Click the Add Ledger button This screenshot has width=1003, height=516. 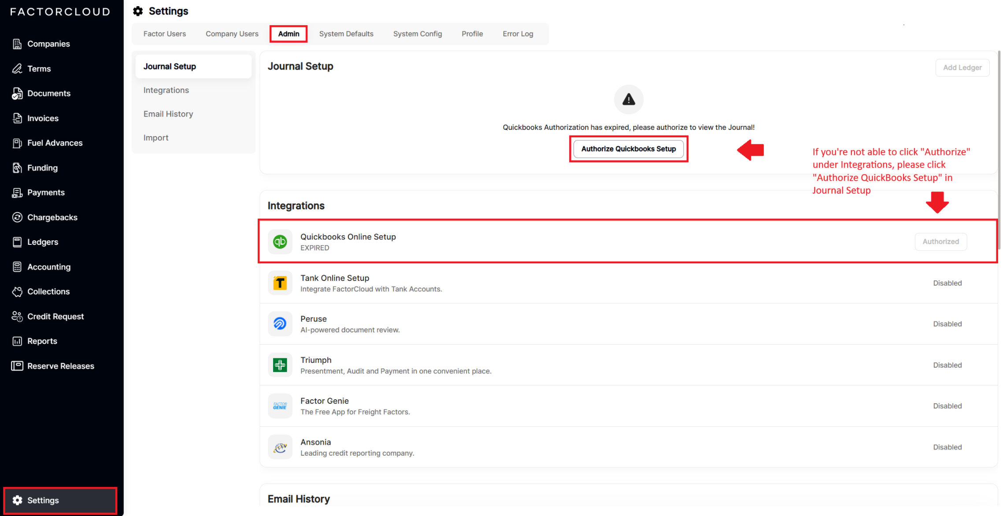coord(962,68)
